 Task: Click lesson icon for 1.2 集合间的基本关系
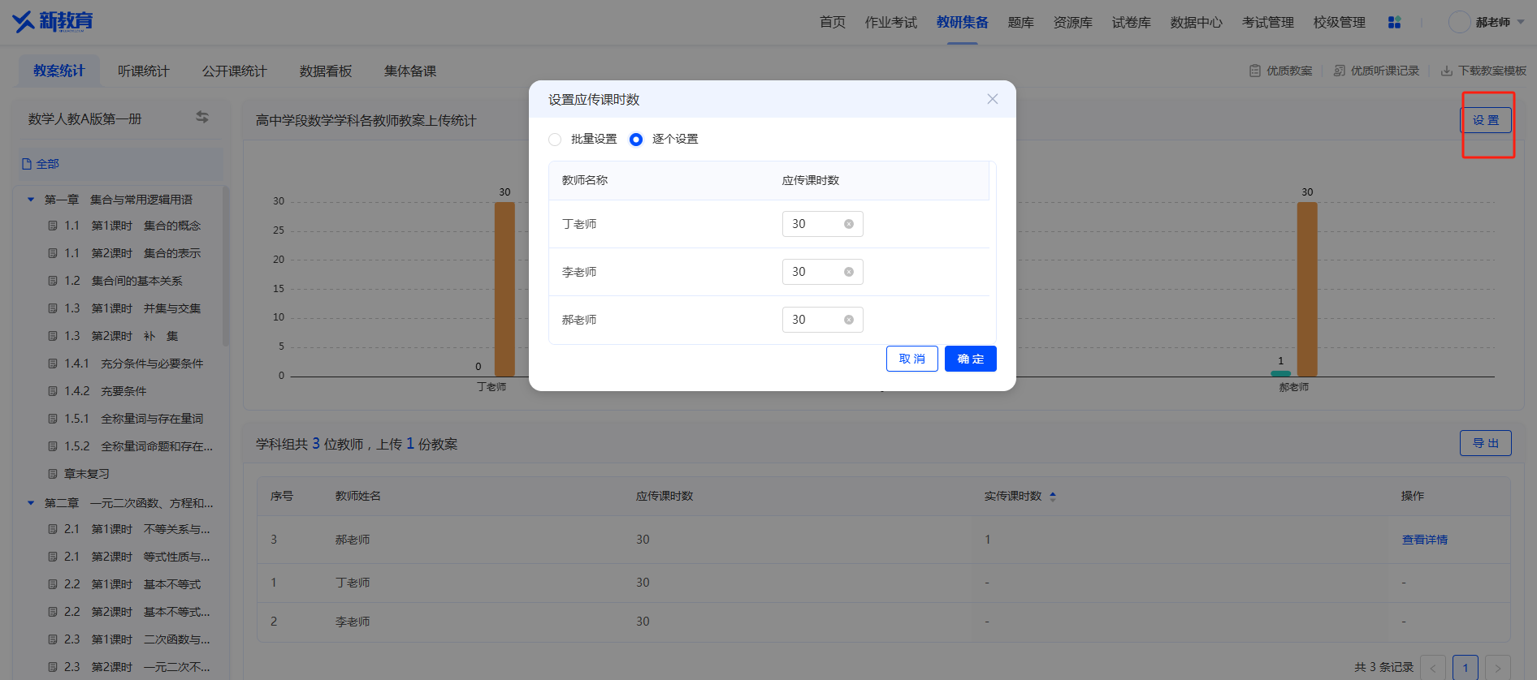click(53, 281)
